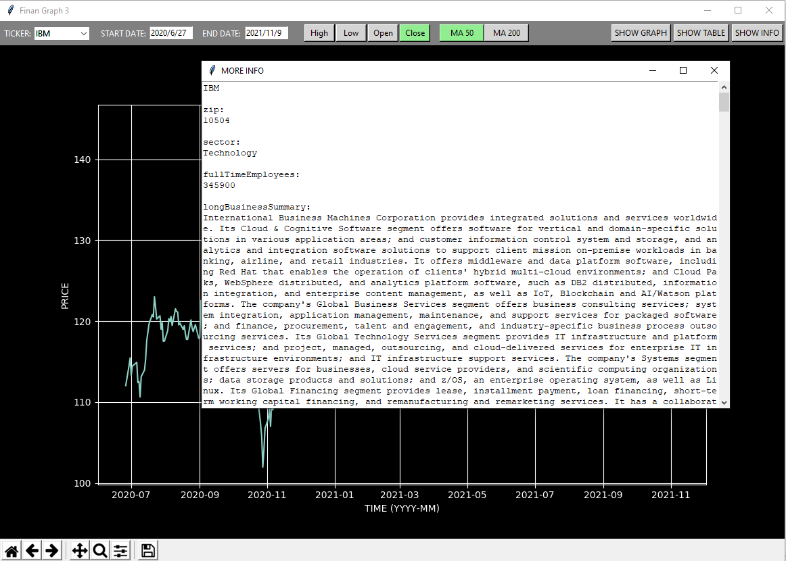Toggle the Open price button
Viewport: 786px width, 561px height.
[383, 33]
